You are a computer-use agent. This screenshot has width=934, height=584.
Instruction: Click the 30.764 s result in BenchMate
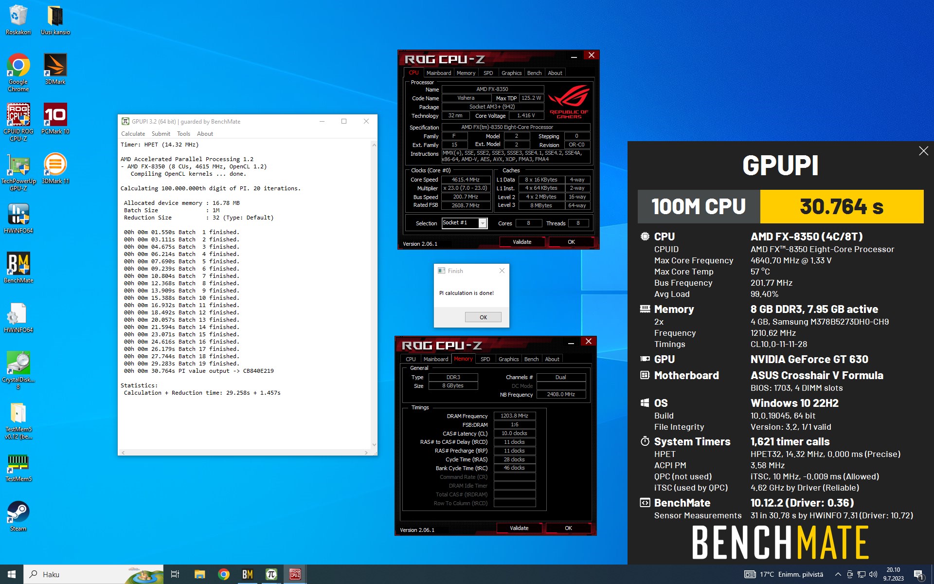coord(842,206)
